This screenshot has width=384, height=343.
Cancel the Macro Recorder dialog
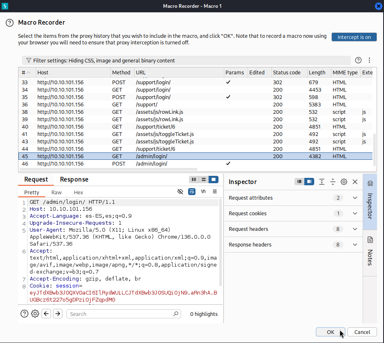click(362, 332)
